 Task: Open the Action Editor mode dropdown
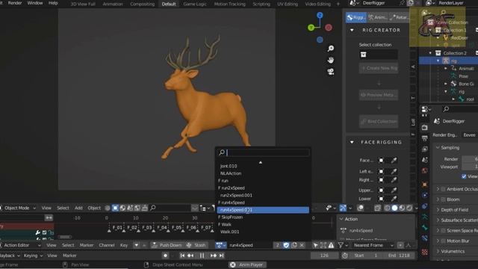click(x=20, y=245)
